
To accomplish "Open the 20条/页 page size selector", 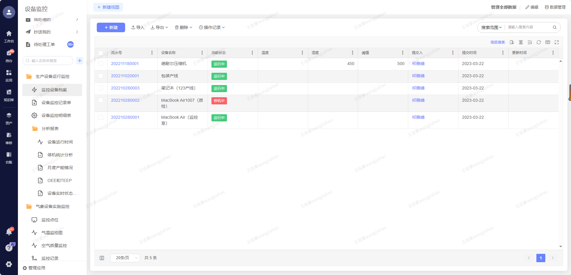I will point(125,258).
